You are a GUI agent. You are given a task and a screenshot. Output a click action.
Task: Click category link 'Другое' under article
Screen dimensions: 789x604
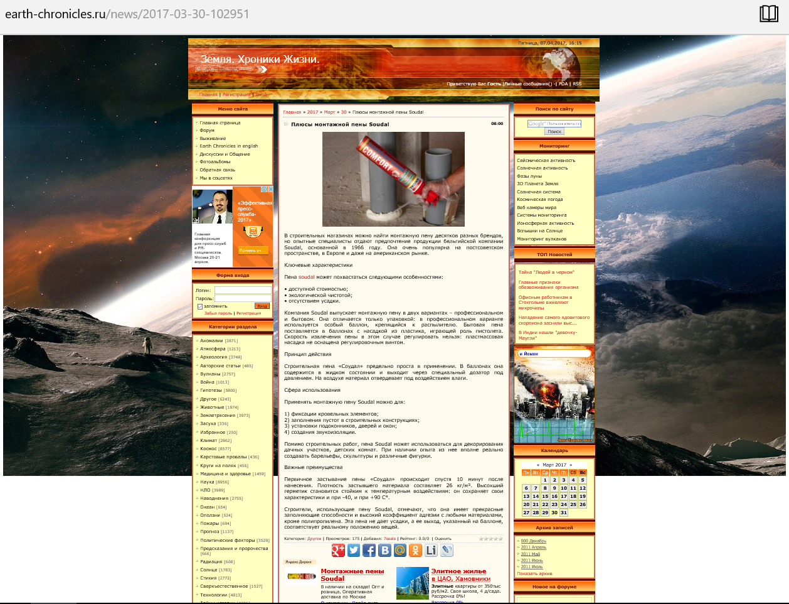pos(314,539)
